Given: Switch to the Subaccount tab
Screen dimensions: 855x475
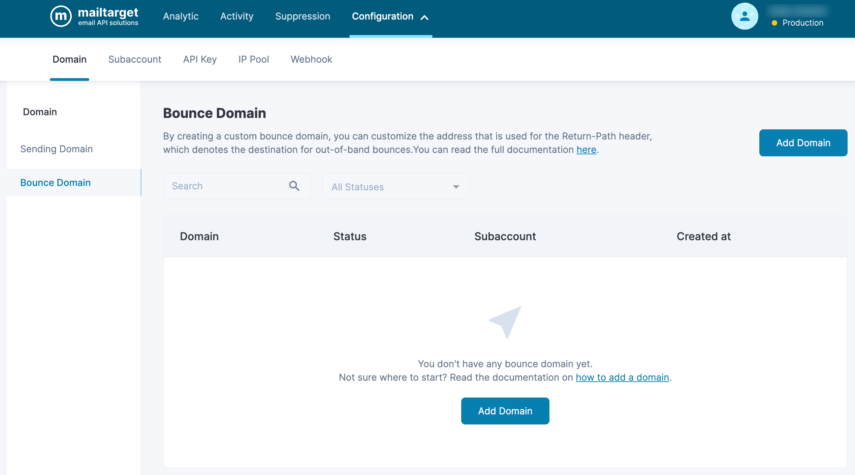Looking at the screenshot, I should pyautogui.click(x=135, y=59).
